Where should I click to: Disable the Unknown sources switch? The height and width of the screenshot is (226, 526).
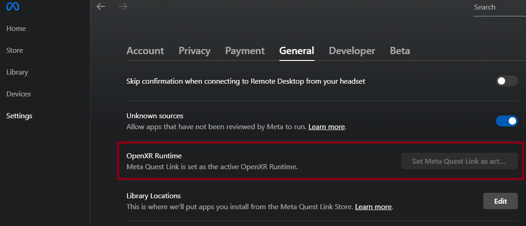click(x=506, y=121)
